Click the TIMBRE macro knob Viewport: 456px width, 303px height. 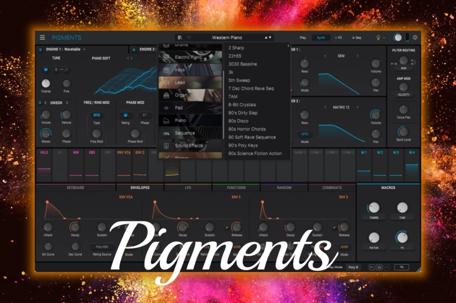click(x=373, y=207)
